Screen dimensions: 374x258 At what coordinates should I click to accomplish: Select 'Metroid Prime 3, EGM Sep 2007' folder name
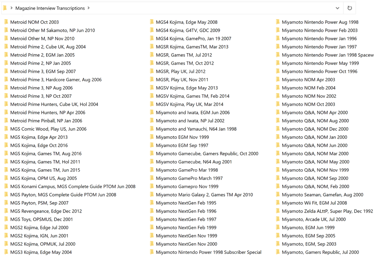click(43, 72)
